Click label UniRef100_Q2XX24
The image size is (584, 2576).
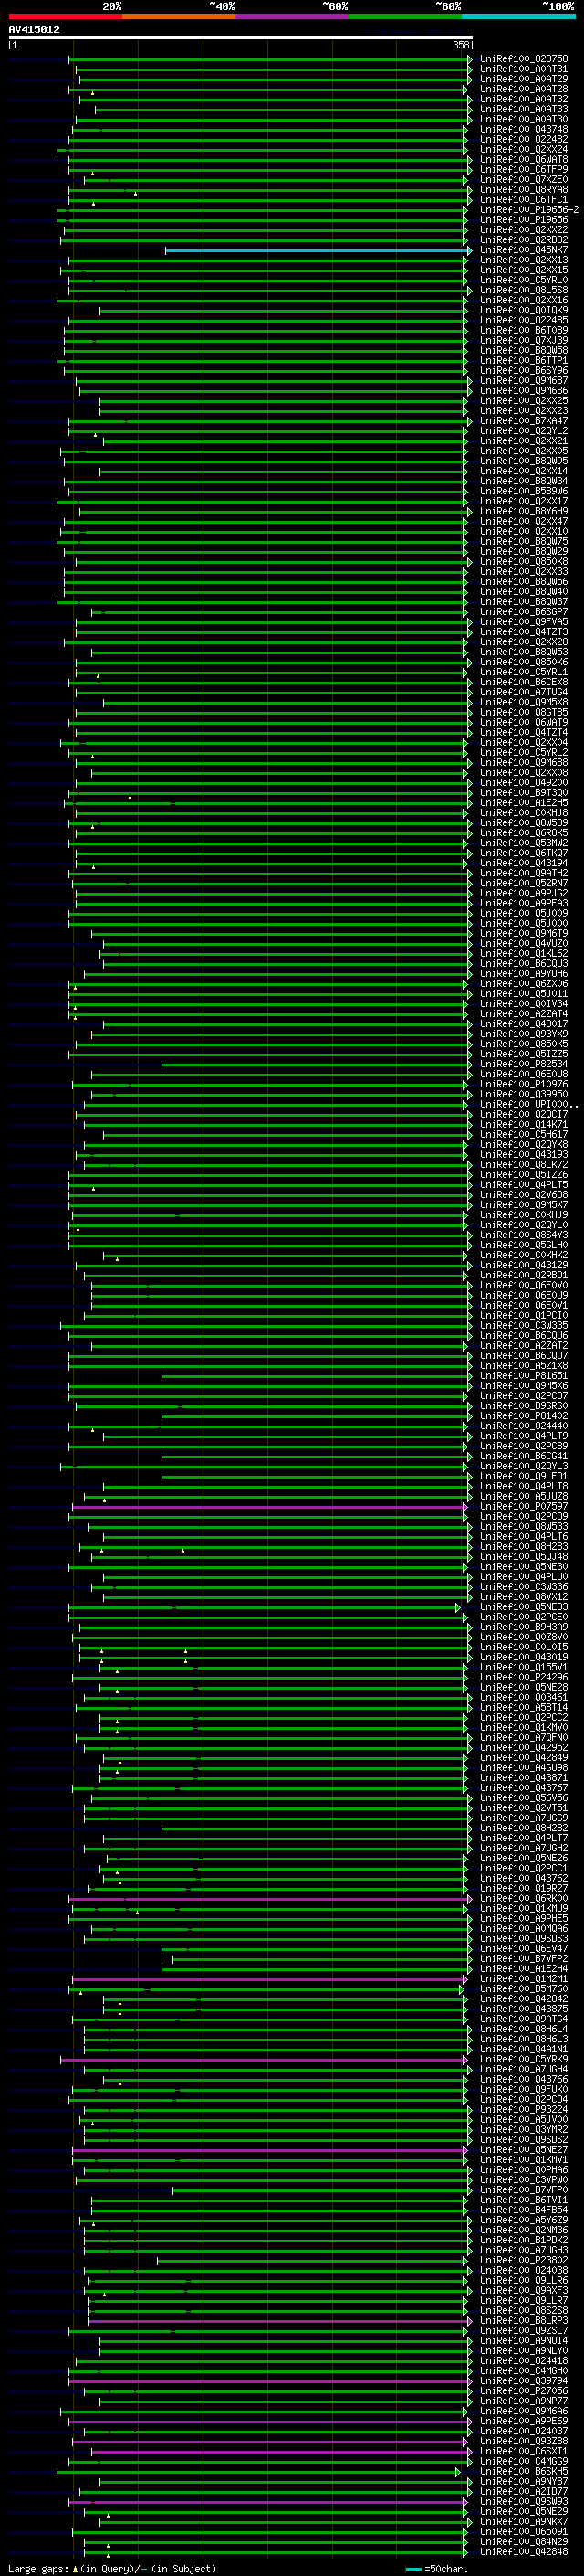coord(524,149)
